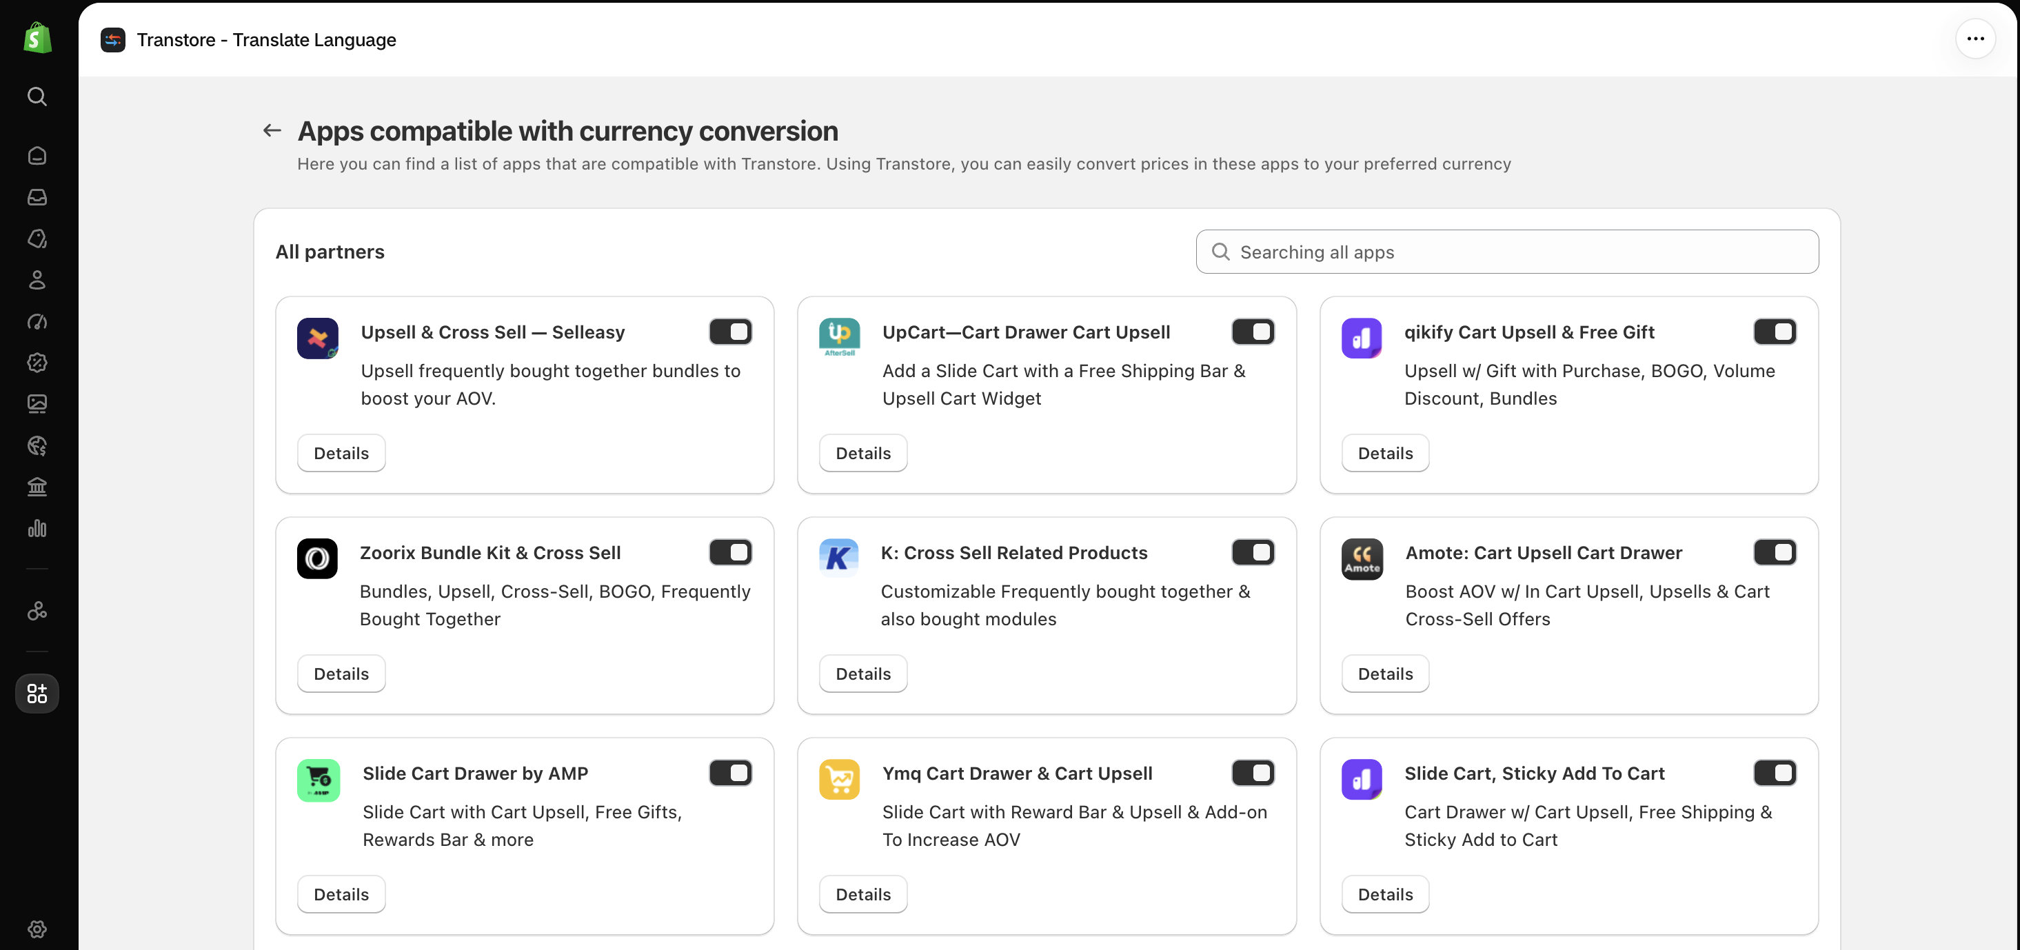2020x950 pixels.
Task: Click the back arrow beside page title
Action: (272, 130)
